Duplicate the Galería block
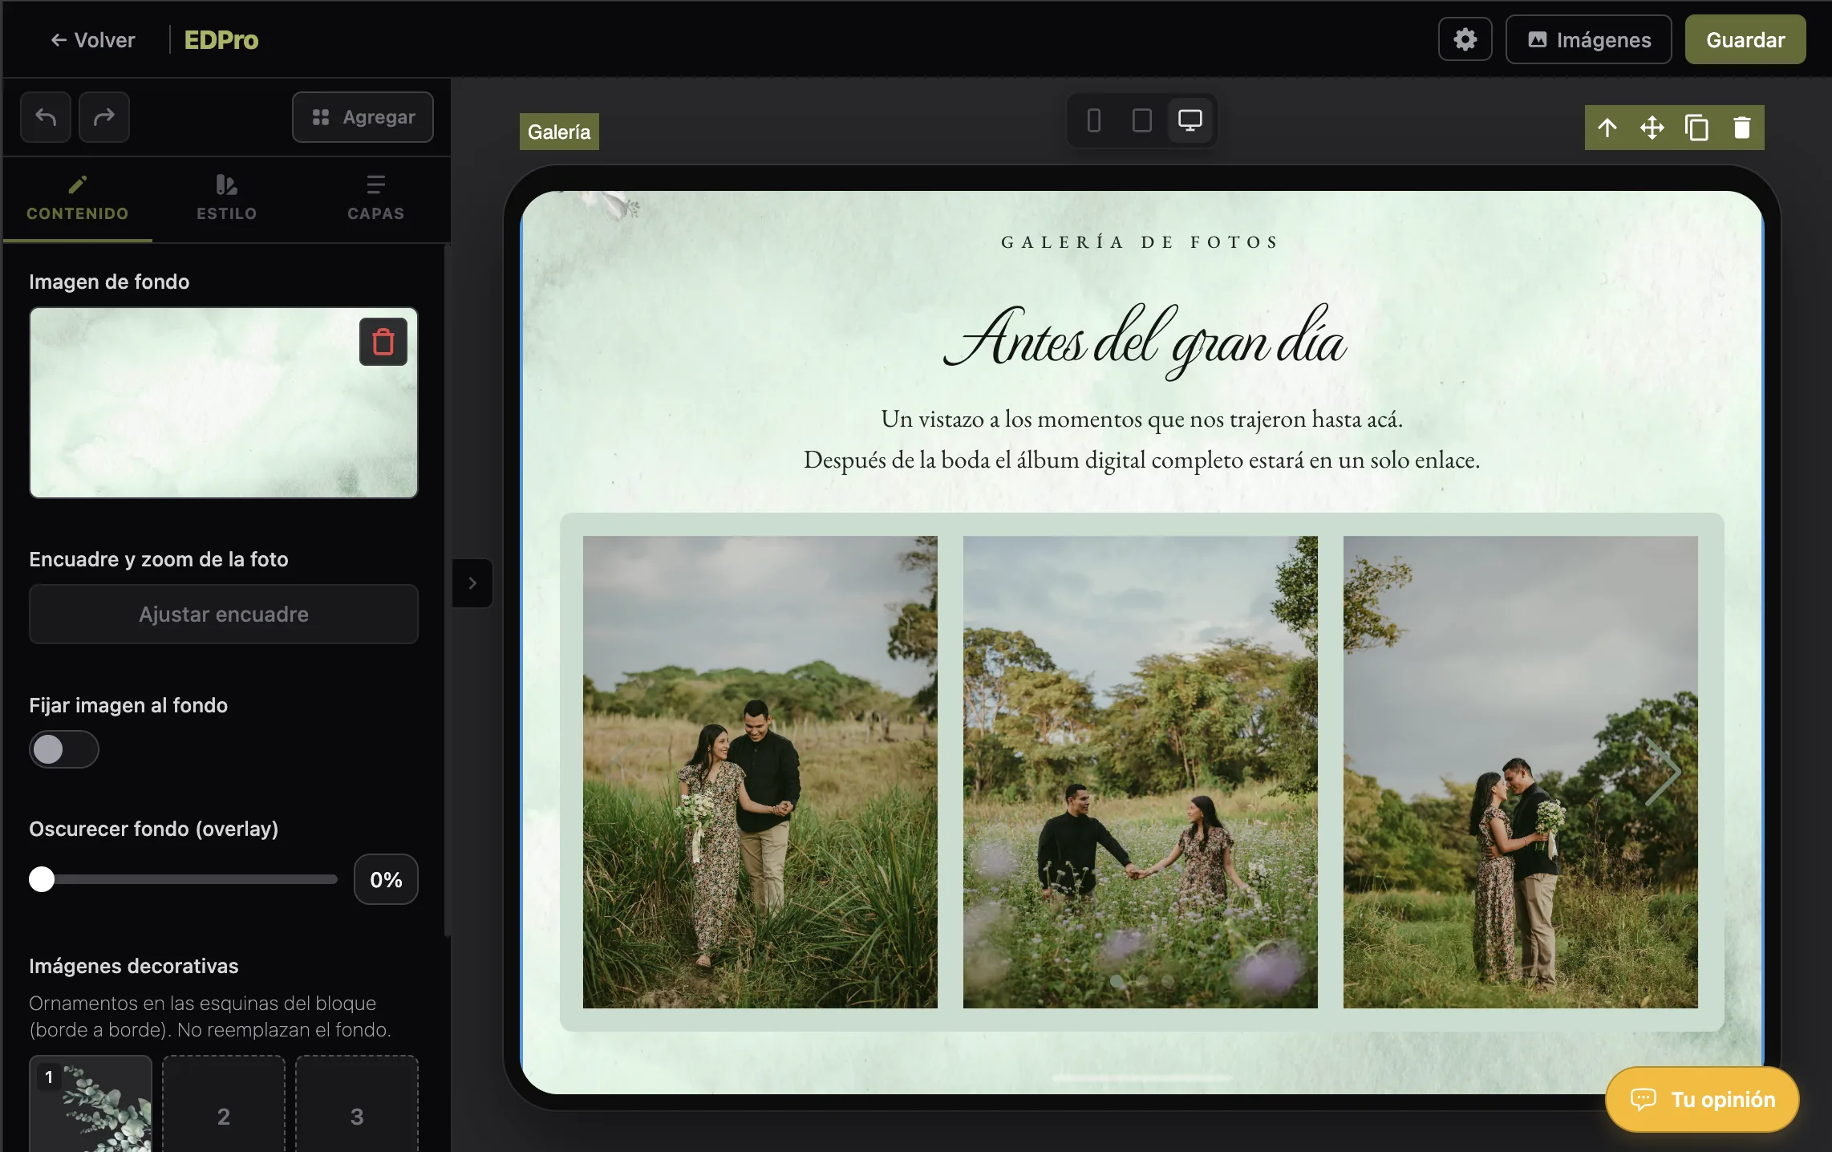 pos(1697,128)
